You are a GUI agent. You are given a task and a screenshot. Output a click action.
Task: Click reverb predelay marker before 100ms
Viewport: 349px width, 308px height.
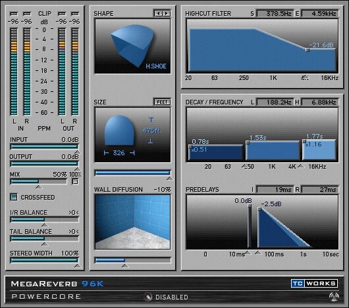pyautogui.click(x=258, y=253)
